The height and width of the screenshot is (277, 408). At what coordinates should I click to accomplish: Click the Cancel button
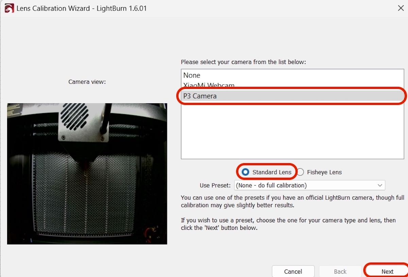(293, 271)
